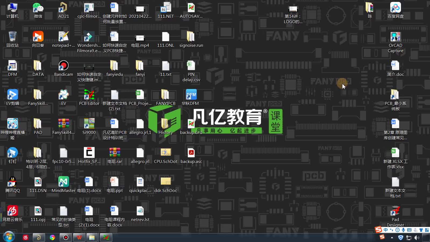Select the ddr.SchDoc file
The height and width of the screenshot is (242, 430).
[x=166, y=184]
